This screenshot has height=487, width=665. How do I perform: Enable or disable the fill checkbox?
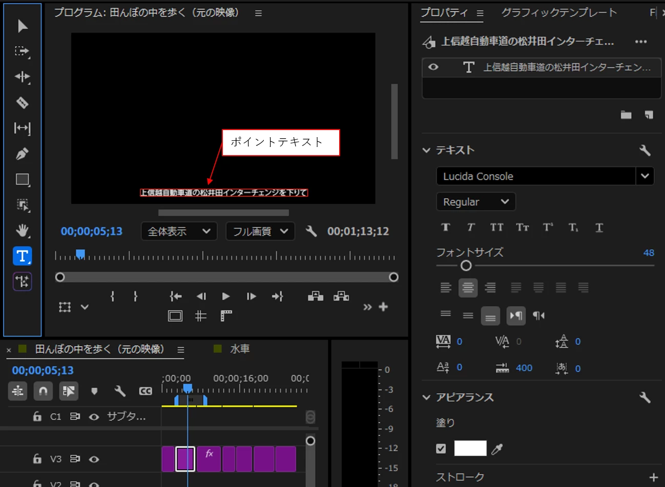click(x=441, y=449)
